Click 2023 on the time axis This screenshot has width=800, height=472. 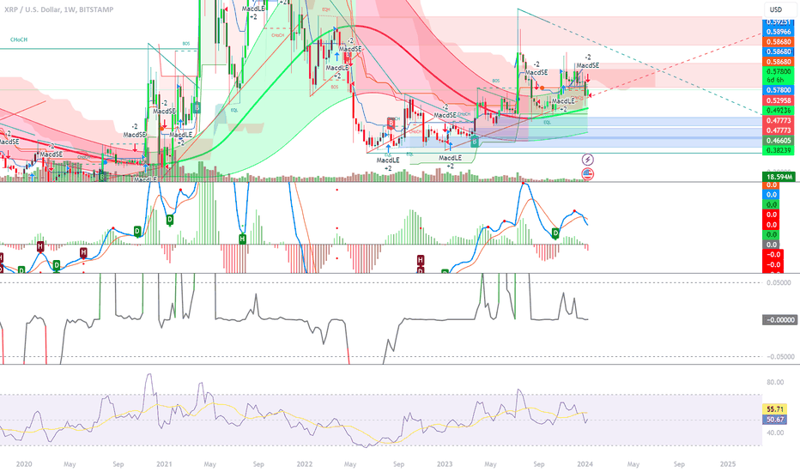(445, 463)
